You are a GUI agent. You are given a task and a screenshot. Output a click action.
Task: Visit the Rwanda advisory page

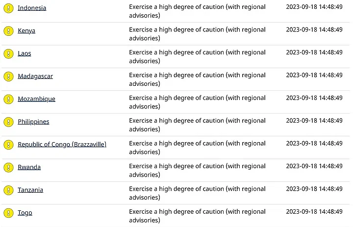point(29,167)
